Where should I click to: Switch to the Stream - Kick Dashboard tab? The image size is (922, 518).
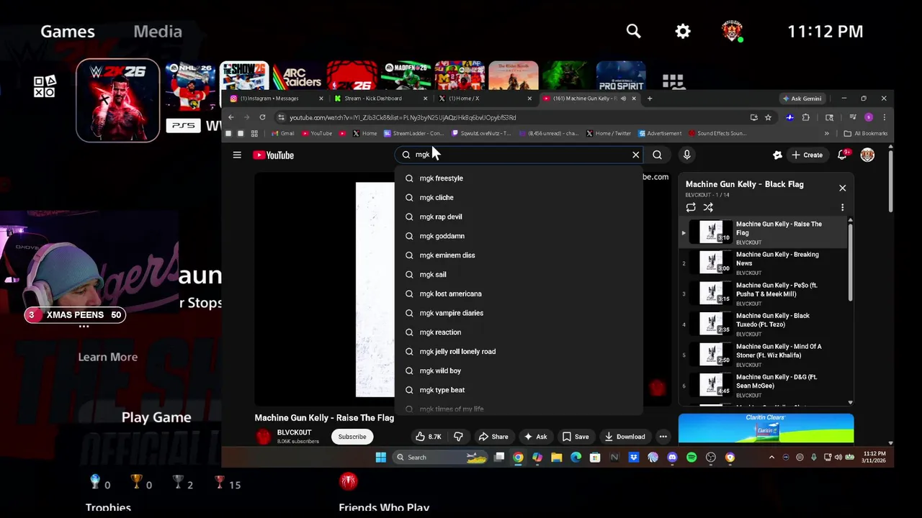[x=380, y=99]
